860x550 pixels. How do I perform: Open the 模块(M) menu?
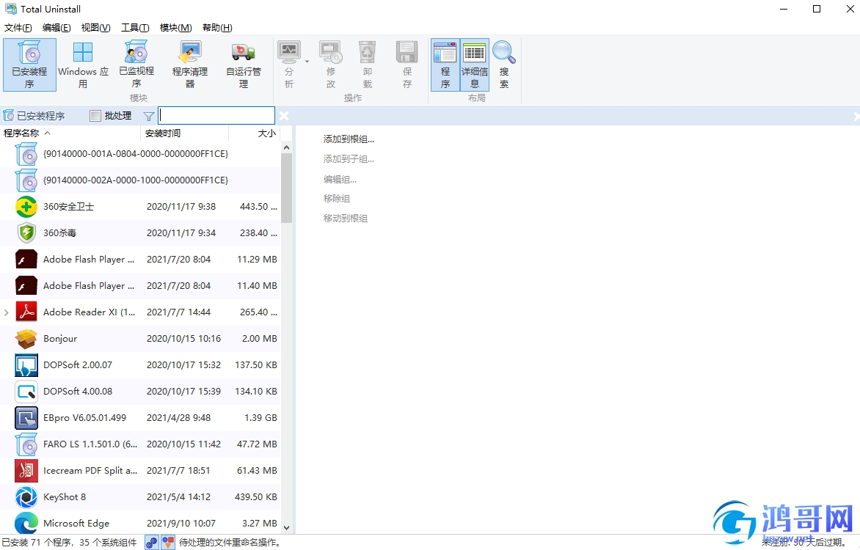click(x=175, y=27)
